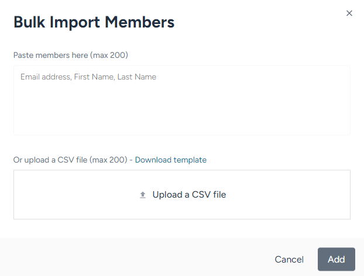Dismiss the dialog with the X icon

349,13
